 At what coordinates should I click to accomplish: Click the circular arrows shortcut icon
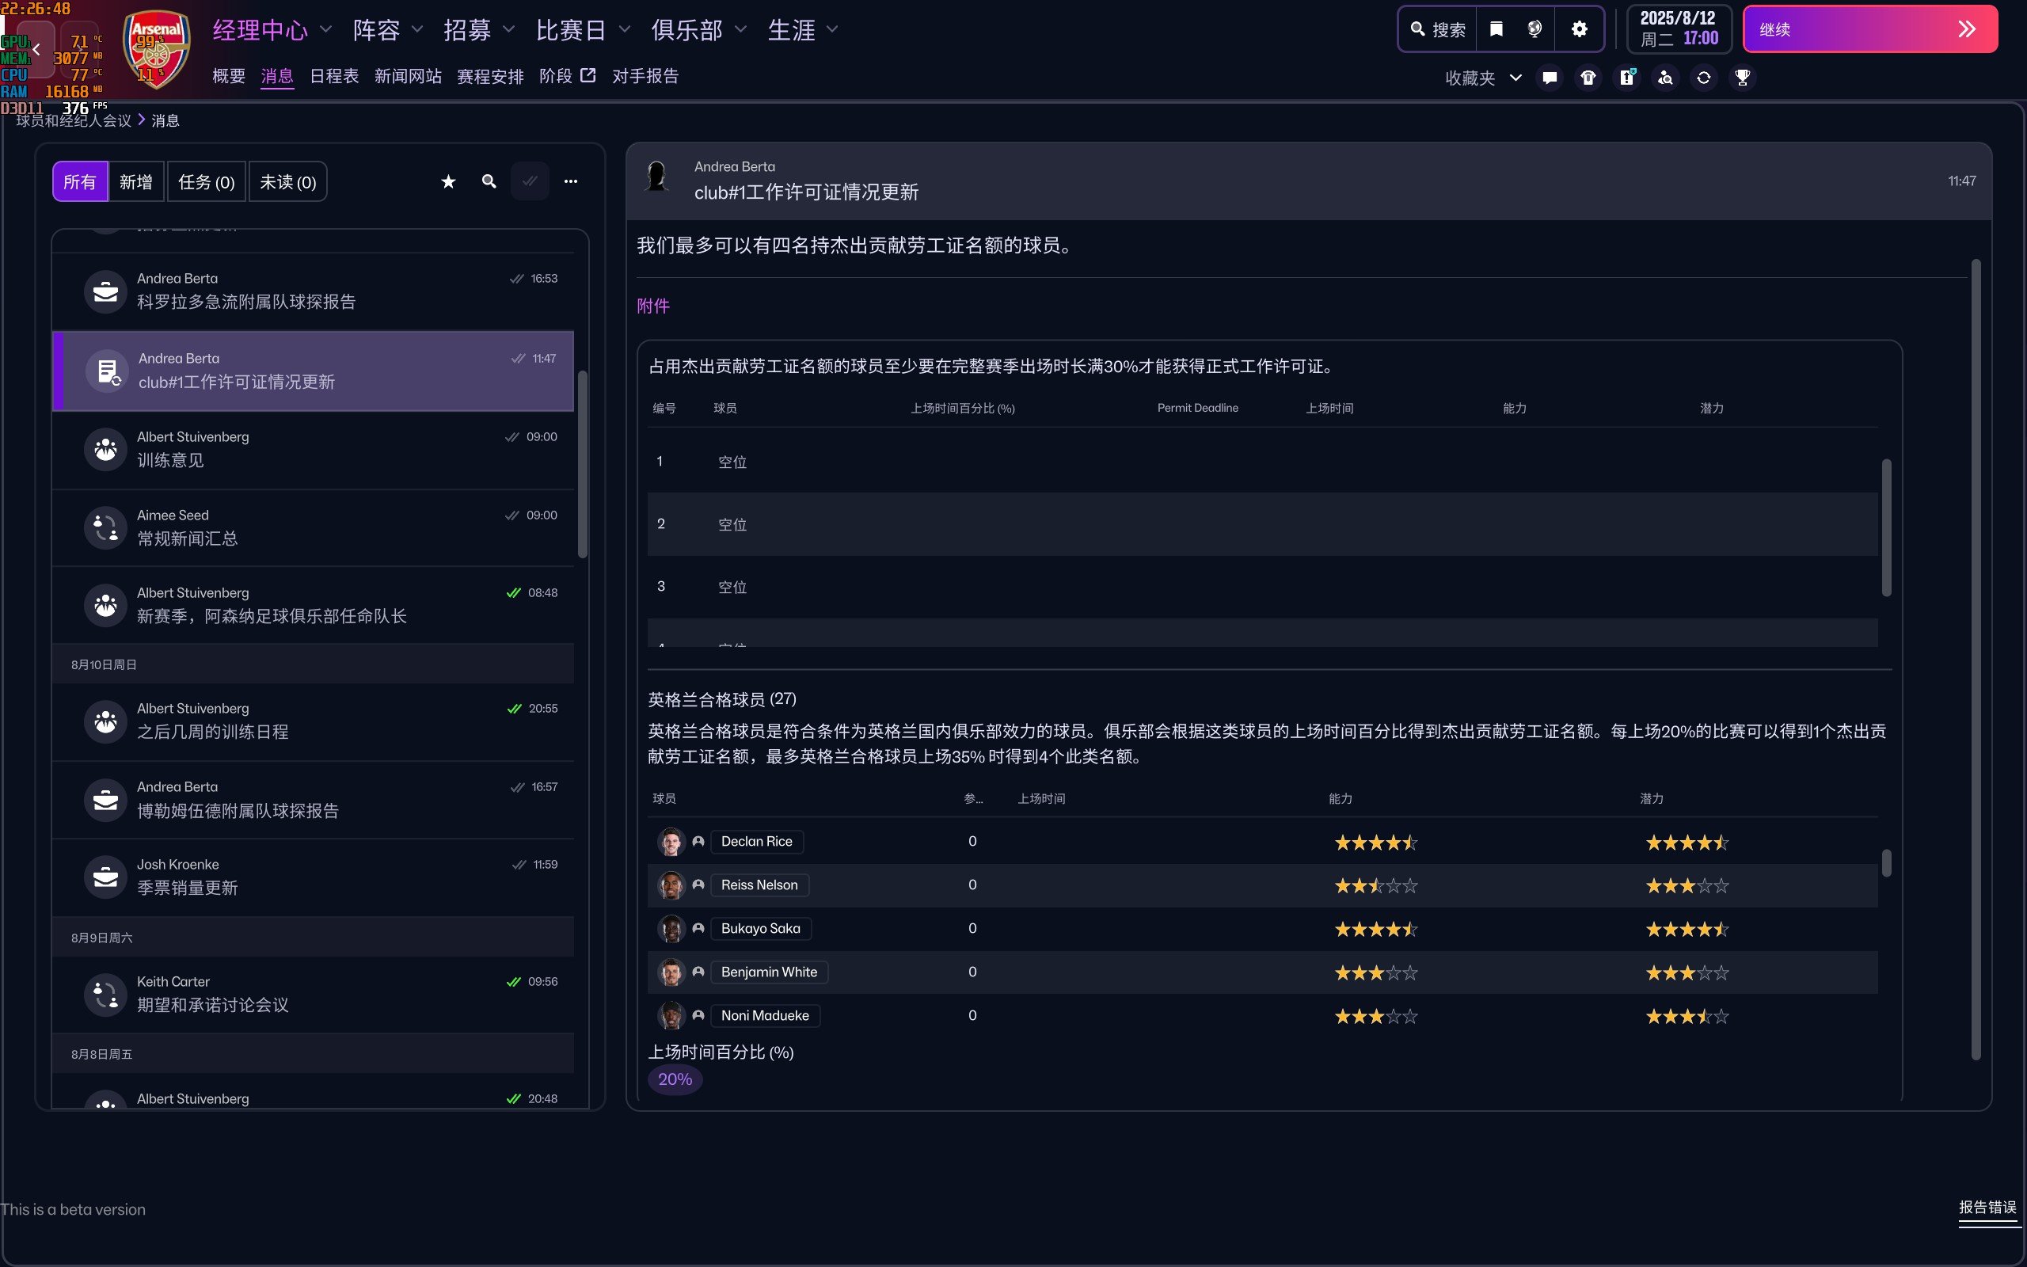tap(1704, 78)
